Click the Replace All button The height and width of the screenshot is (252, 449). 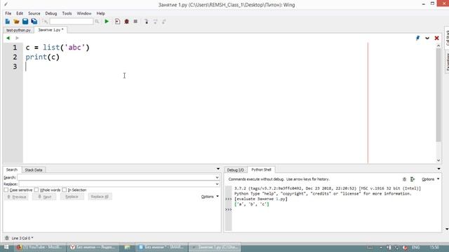tap(100, 197)
